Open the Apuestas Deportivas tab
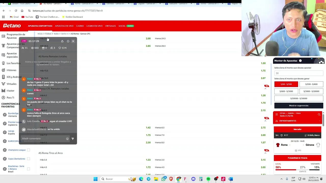The width and height of the screenshot is (326, 183). click(x=40, y=26)
